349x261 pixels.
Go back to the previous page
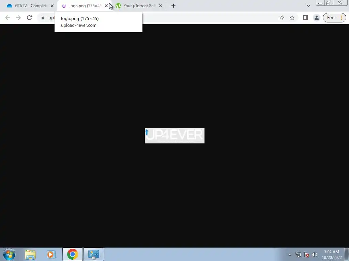pyautogui.click(x=7, y=18)
